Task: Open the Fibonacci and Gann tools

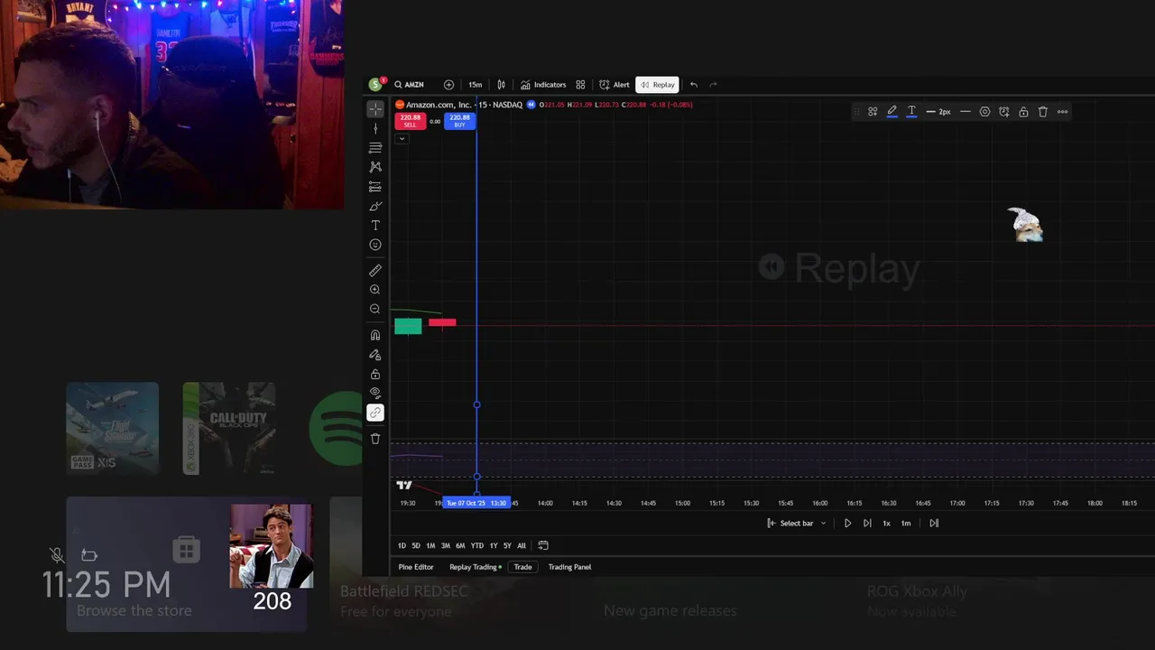Action: pyautogui.click(x=375, y=148)
